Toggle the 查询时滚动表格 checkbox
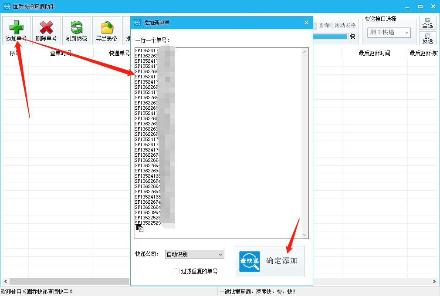The image size is (440, 296). 315,26
